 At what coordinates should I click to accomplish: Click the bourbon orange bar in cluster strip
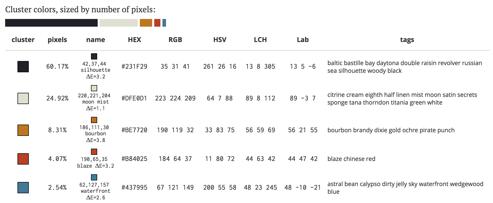(146, 23)
